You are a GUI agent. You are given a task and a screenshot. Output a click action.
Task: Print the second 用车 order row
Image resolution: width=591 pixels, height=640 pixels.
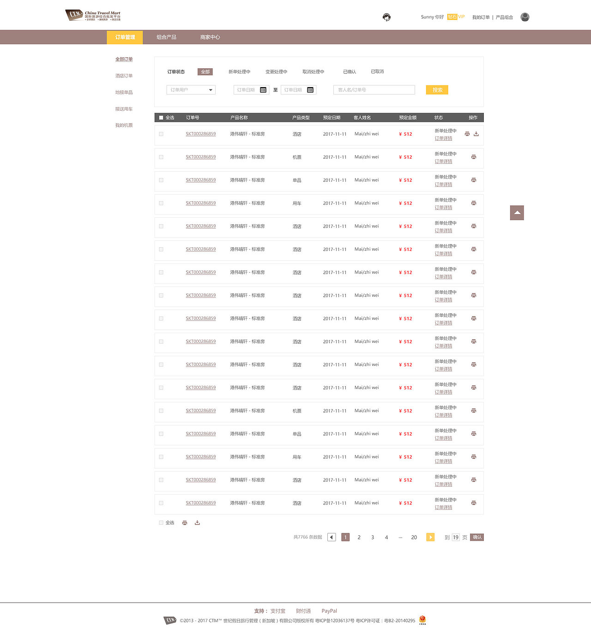(473, 457)
